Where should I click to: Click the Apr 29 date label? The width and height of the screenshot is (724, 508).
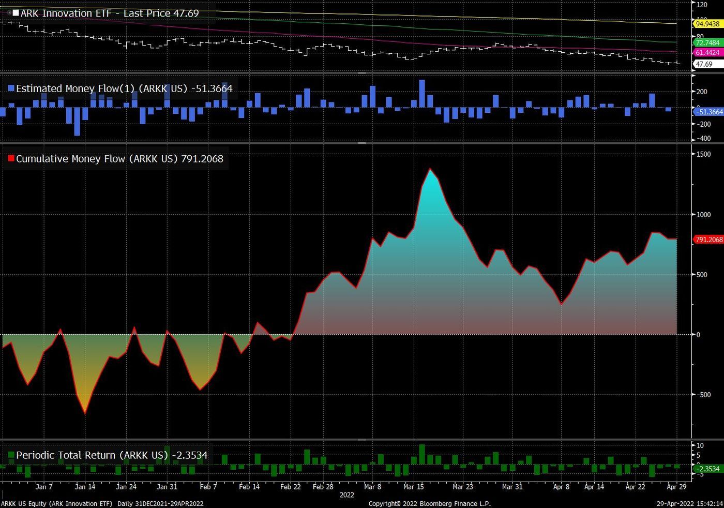coord(676,487)
